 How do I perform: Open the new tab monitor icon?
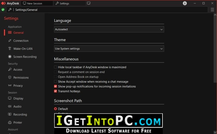click(89, 3)
